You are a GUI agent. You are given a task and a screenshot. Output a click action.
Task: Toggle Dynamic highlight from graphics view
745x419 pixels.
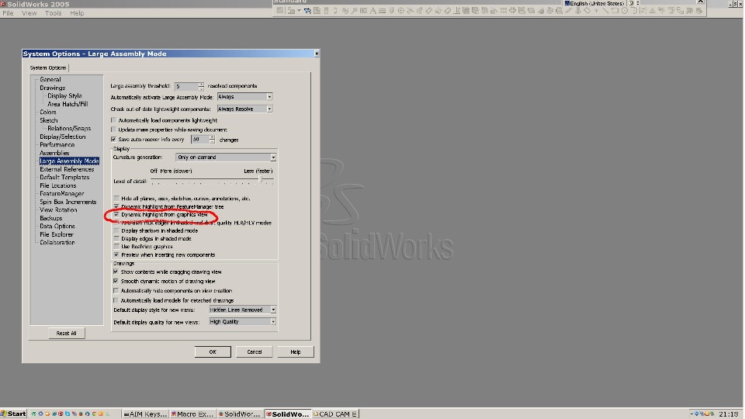(116, 214)
